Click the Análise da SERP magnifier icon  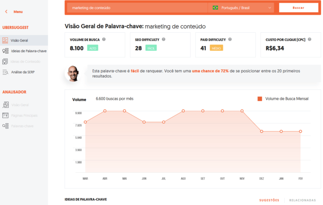pyautogui.click(x=6, y=72)
